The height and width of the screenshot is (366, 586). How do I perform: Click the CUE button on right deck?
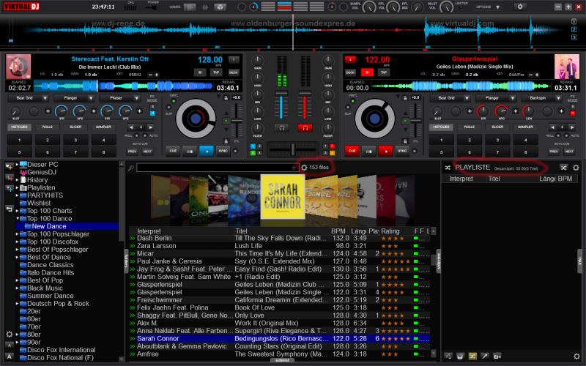[x=352, y=150]
